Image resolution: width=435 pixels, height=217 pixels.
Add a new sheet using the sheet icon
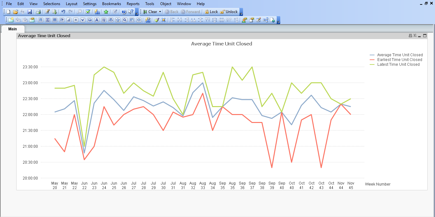11,20
